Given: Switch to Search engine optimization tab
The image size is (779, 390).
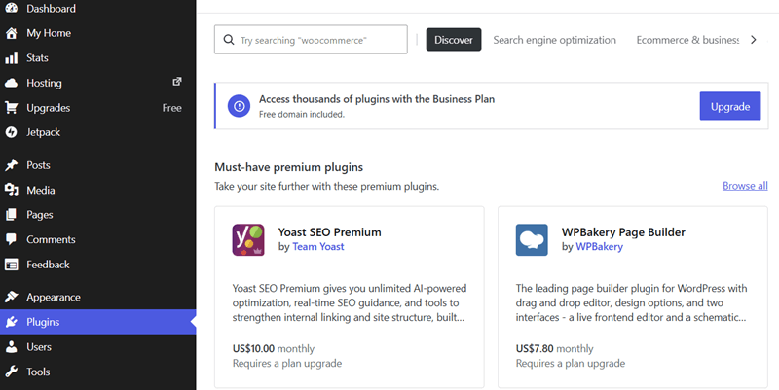Looking at the screenshot, I should pyautogui.click(x=554, y=40).
